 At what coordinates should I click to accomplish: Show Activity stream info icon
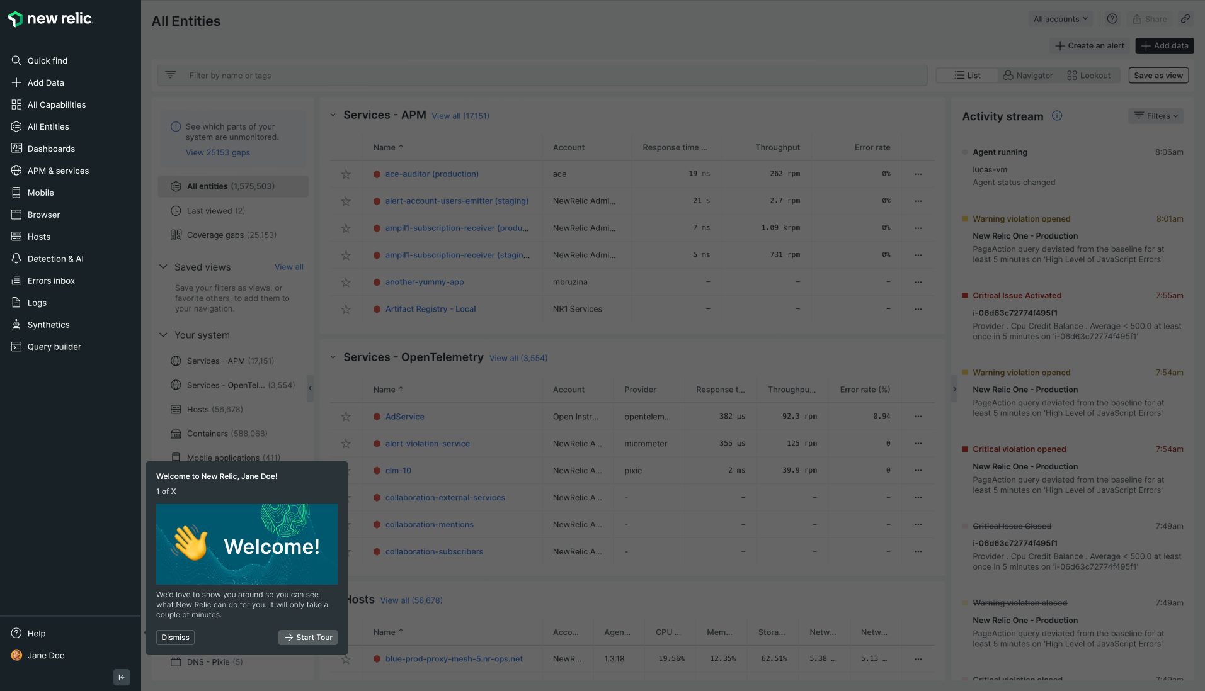click(x=1057, y=116)
